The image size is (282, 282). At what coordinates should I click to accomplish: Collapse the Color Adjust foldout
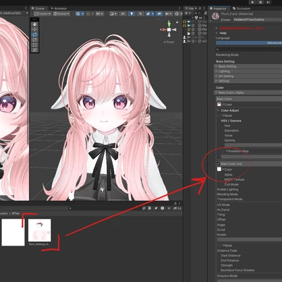point(218,111)
